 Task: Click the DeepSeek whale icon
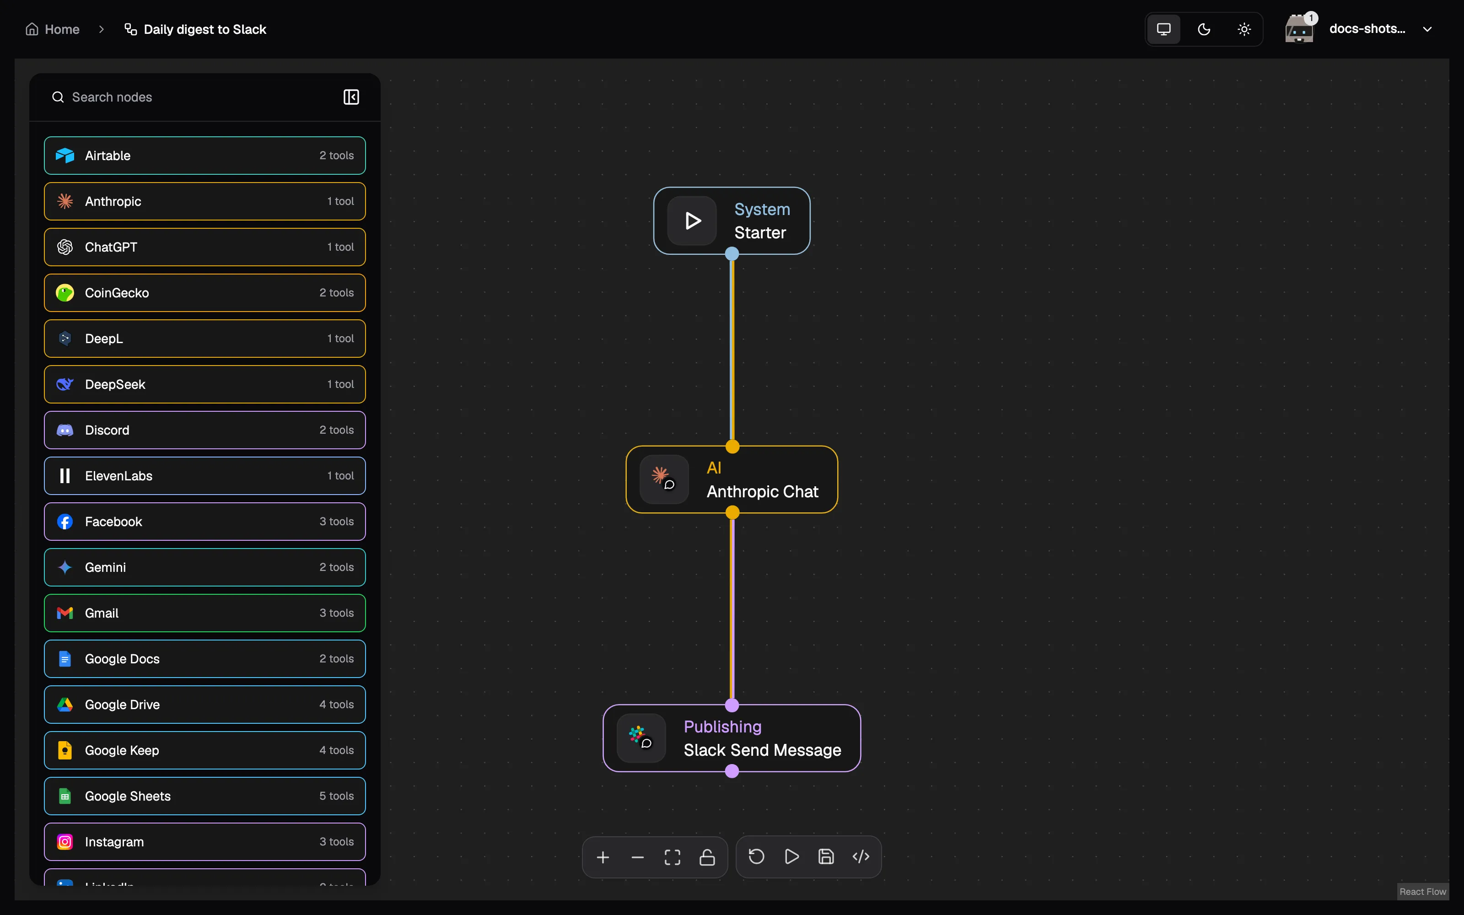click(x=65, y=384)
